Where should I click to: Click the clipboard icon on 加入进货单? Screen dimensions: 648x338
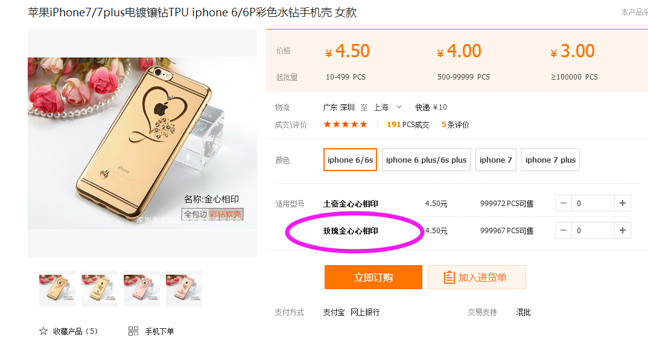click(x=449, y=277)
